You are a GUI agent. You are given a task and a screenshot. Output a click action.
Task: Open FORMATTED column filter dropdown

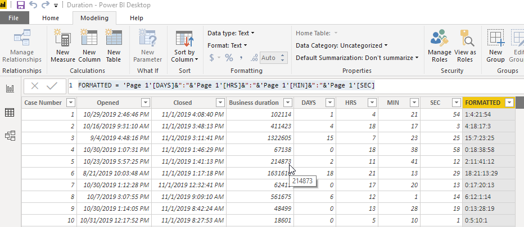point(509,103)
